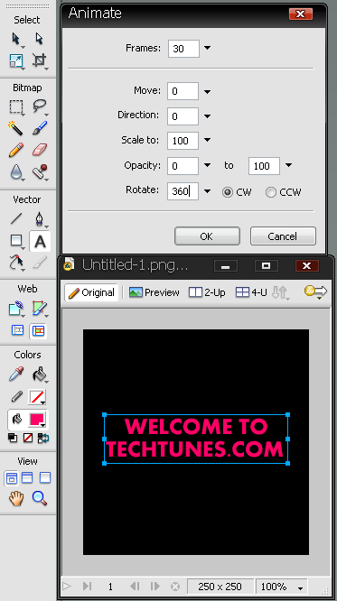Select the Knife tool

39,263
